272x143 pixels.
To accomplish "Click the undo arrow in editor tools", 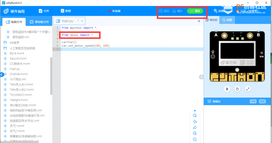I will coord(195,122).
